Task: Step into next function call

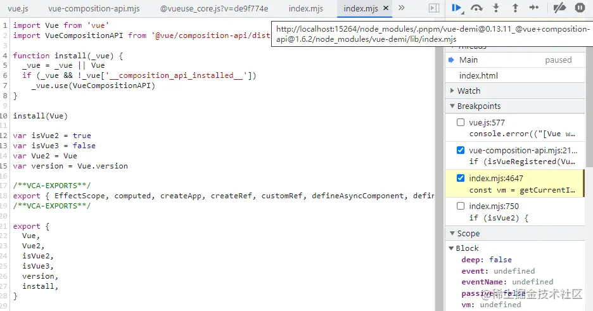Action: click(496, 8)
